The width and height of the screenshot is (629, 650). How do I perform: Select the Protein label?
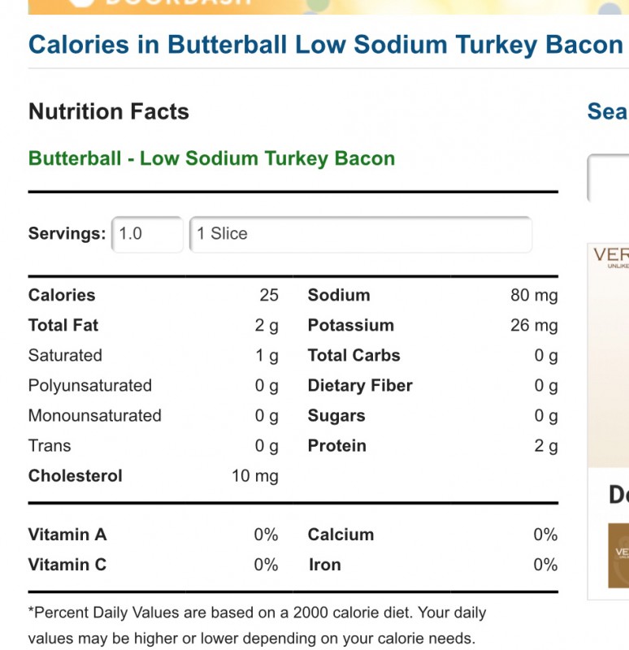point(336,446)
